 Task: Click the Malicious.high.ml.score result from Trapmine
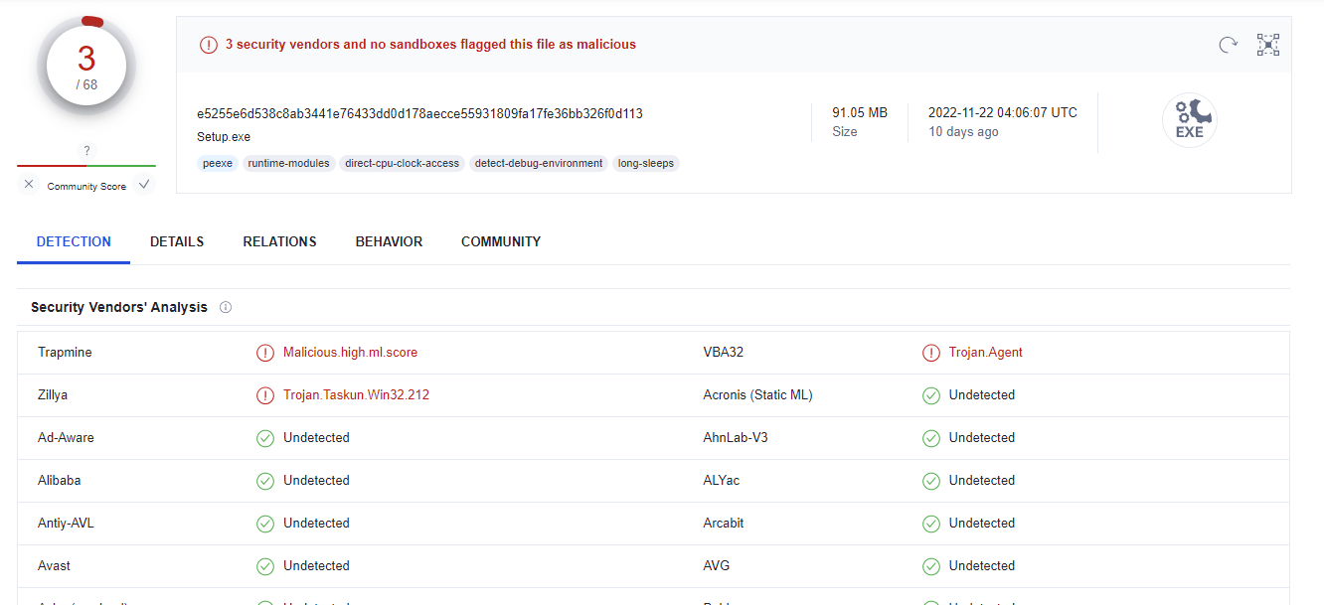point(350,352)
